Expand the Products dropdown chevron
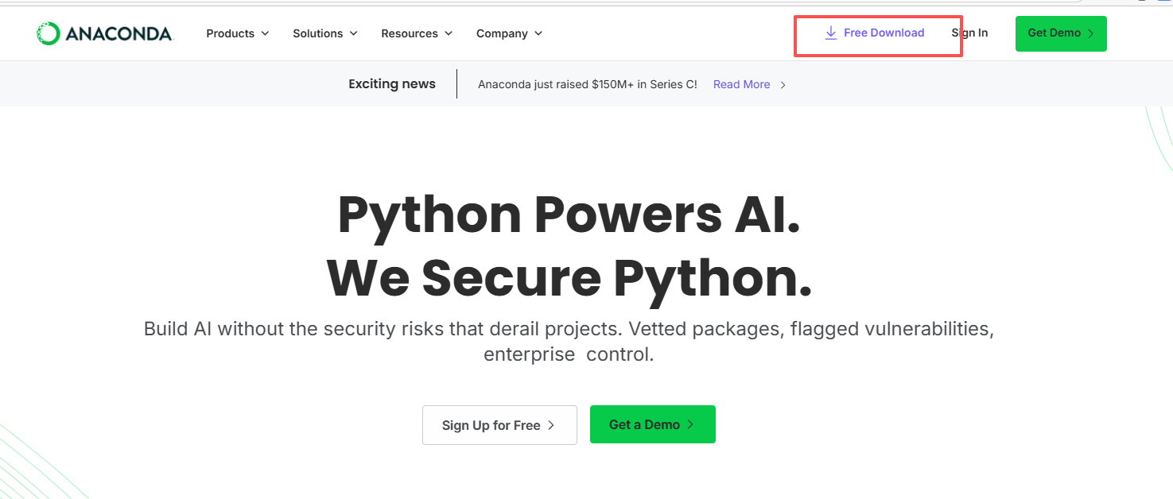The height and width of the screenshot is (499, 1173). [x=265, y=33]
